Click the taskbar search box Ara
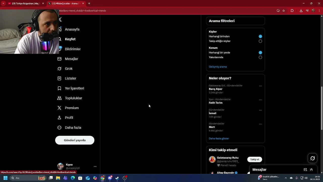The image size is (323, 182). [x=28, y=178]
